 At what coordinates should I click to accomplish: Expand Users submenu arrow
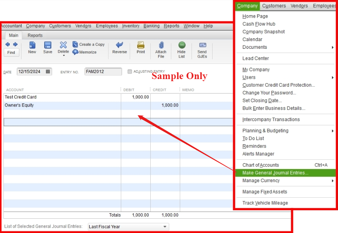tap(333, 77)
